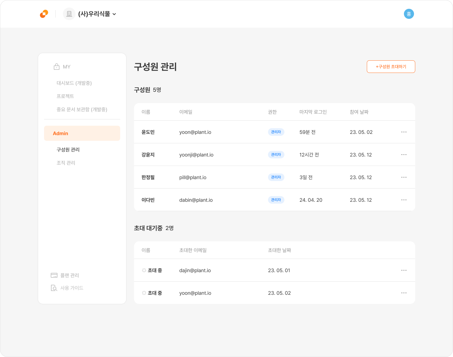Go to 조직 관리 menu item

click(x=66, y=163)
